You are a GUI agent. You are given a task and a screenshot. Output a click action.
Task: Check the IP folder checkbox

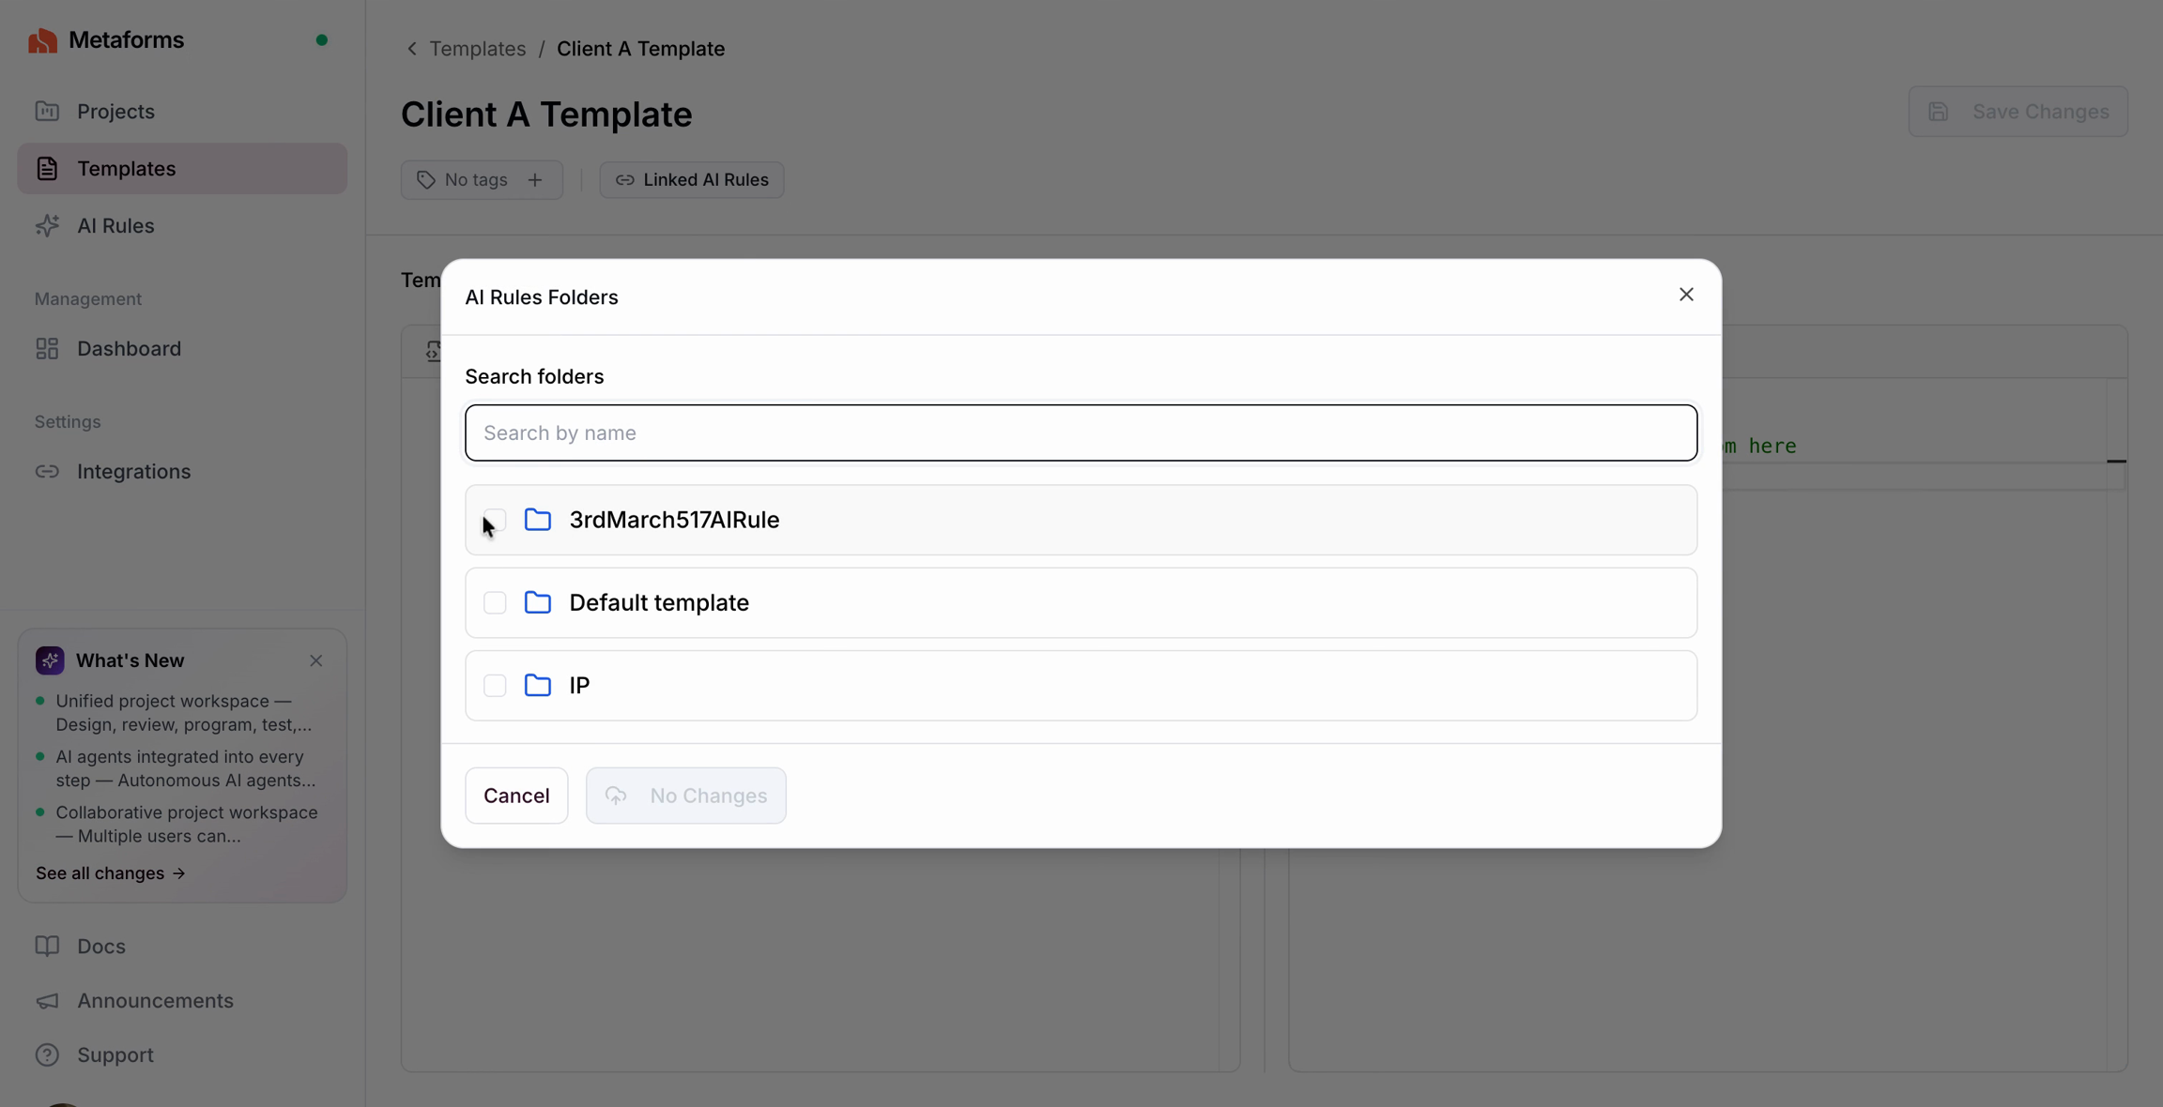tap(495, 686)
